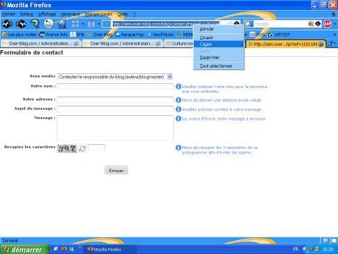Image resolution: width=338 pixels, height=254 pixels.
Task: Go back with the Back arrow icon
Action: coord(7,24)
